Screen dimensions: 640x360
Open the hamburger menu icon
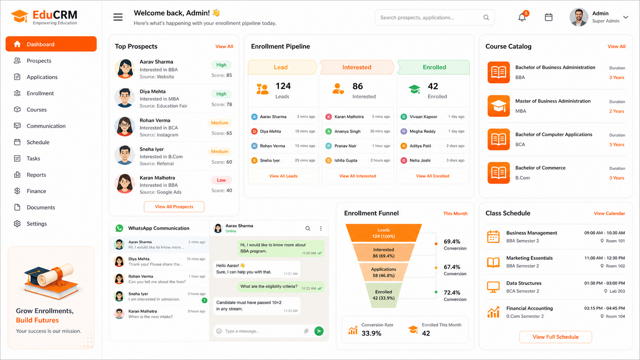click(x=118, y=18)
